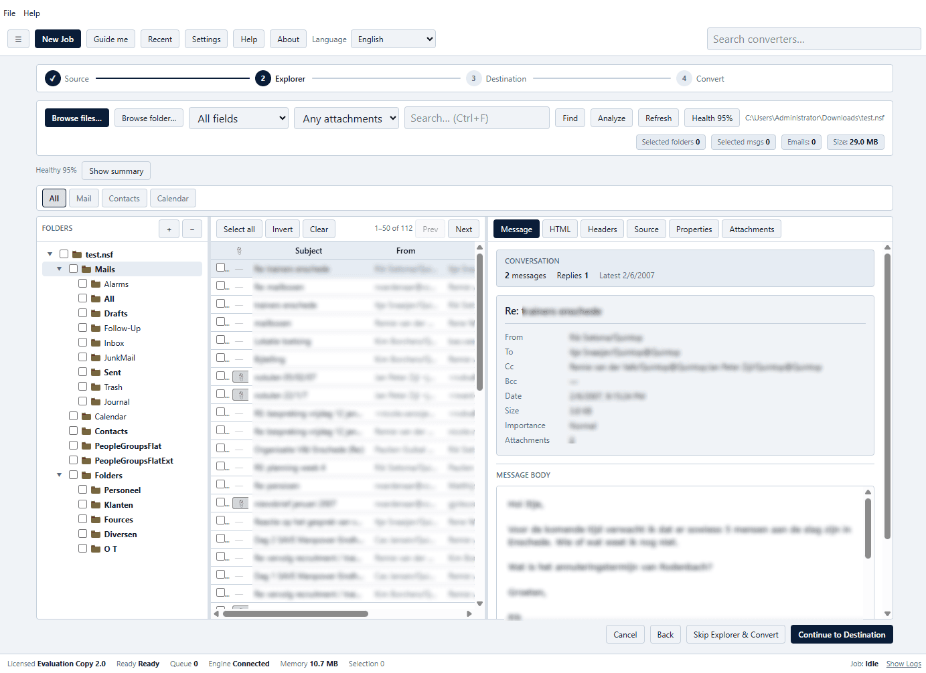Open the Properties message tab
Screen dimensions: 926x673
click(x=694, y=229)
